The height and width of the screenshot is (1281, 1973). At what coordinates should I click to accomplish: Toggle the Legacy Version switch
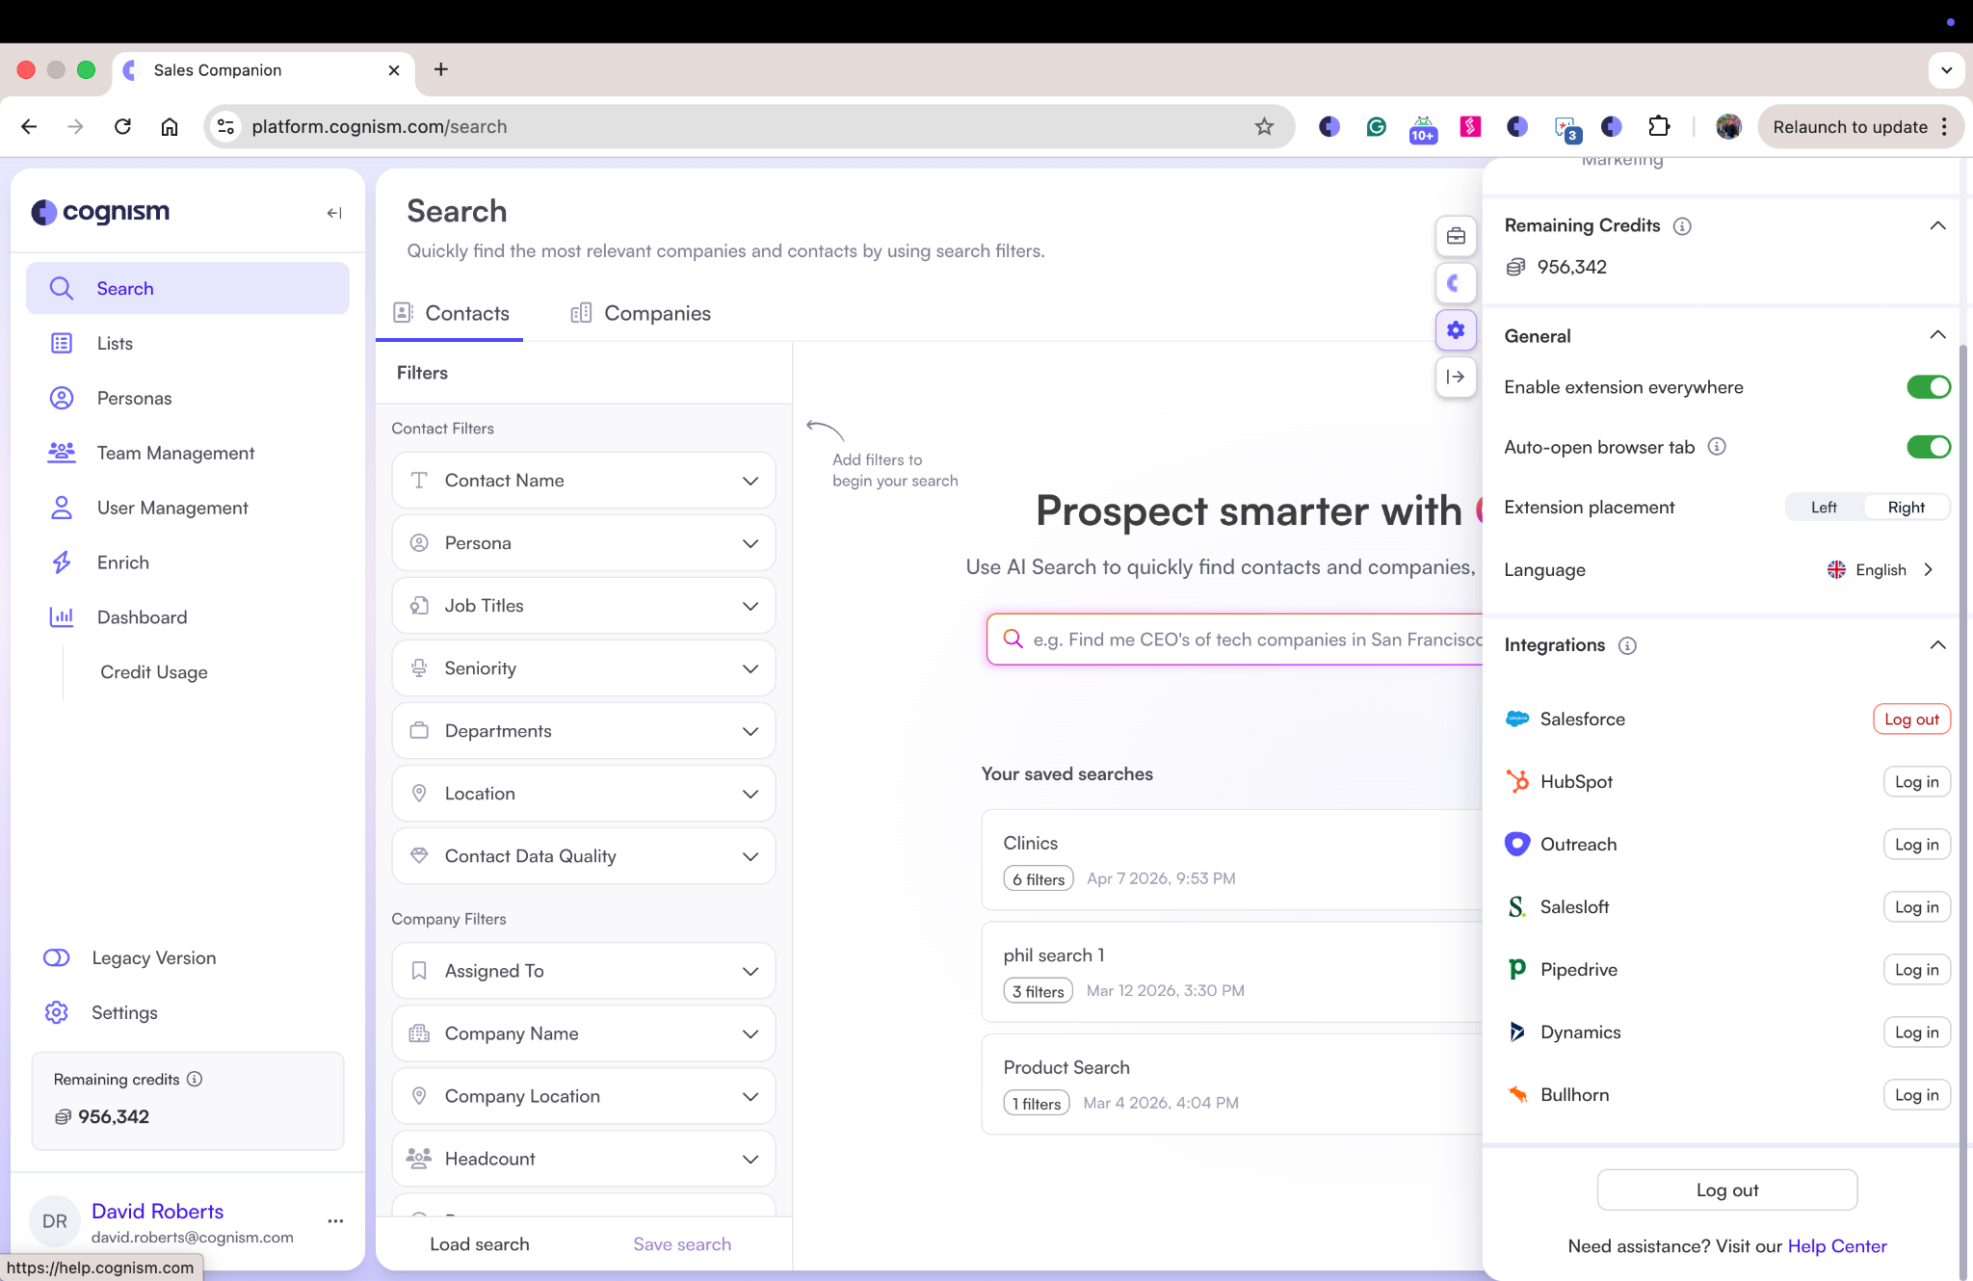(57, 957)
